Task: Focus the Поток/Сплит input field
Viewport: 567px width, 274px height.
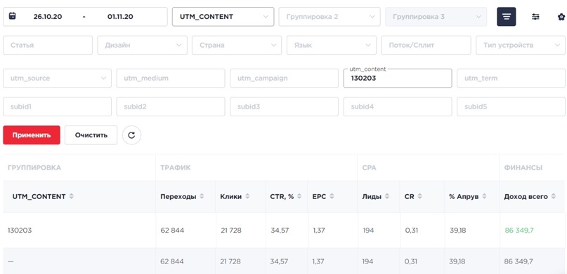Action: [426, 45]
